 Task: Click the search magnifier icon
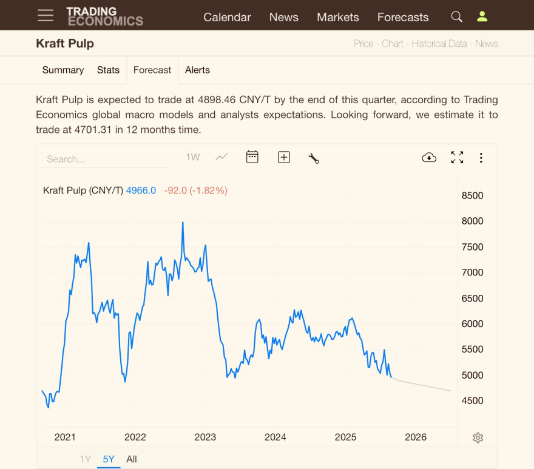point(456,16)
